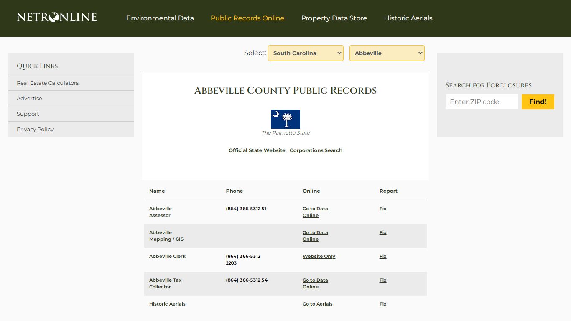Open the Environmental Data menu

pyautogui.click(x=160, y=18)
